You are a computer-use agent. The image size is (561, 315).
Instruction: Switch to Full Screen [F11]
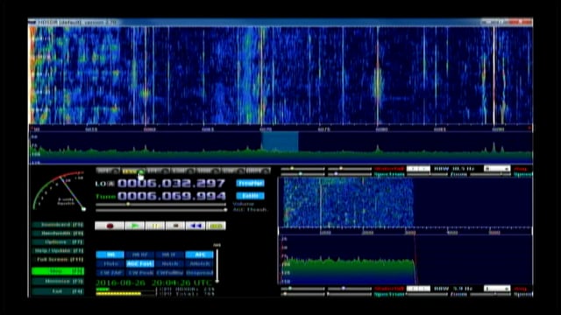[x=58, y=260]
